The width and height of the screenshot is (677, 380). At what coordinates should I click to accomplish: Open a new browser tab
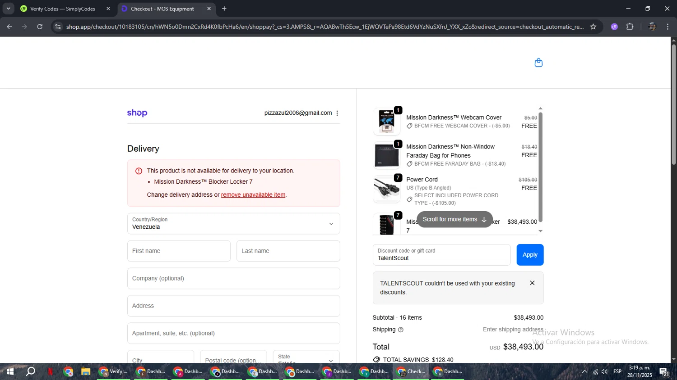(x=224, y=9)
